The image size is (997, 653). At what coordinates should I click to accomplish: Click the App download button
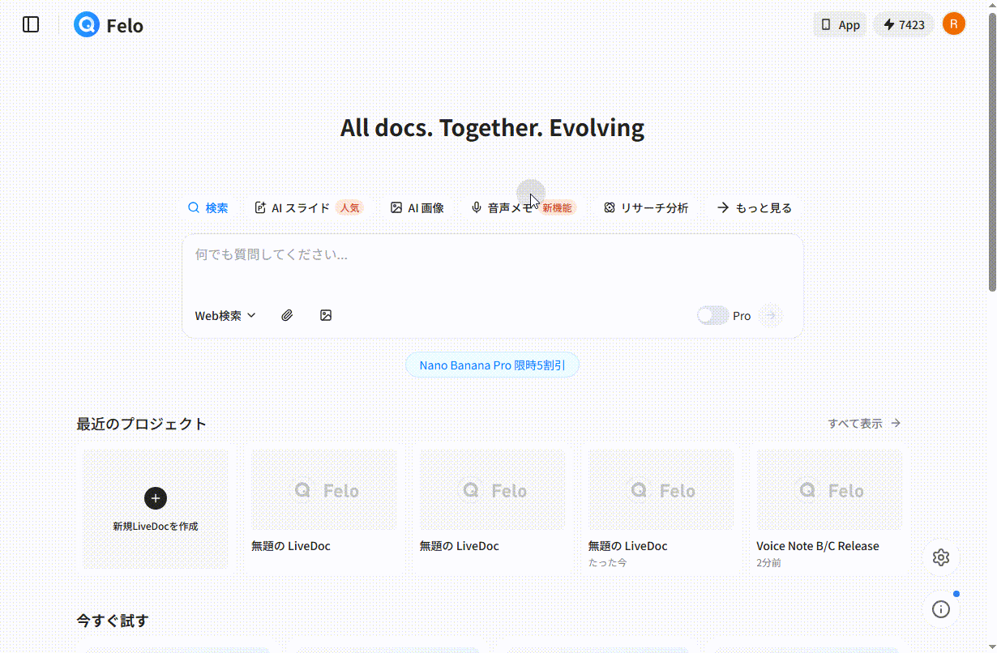[840, 24]
